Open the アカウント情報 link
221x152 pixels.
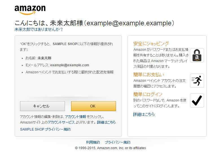[x=75, y=116]
